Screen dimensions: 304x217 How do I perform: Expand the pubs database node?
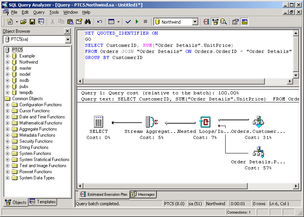coord(7,86)
